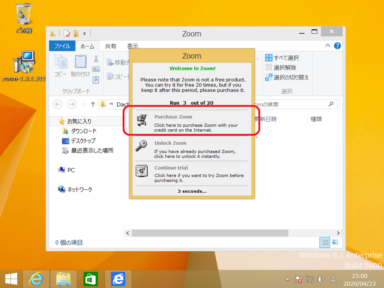The image size is (384, 288).
Task: Click the paste shortcut icon in clipboard group
Action: click(x=96, y=80)
